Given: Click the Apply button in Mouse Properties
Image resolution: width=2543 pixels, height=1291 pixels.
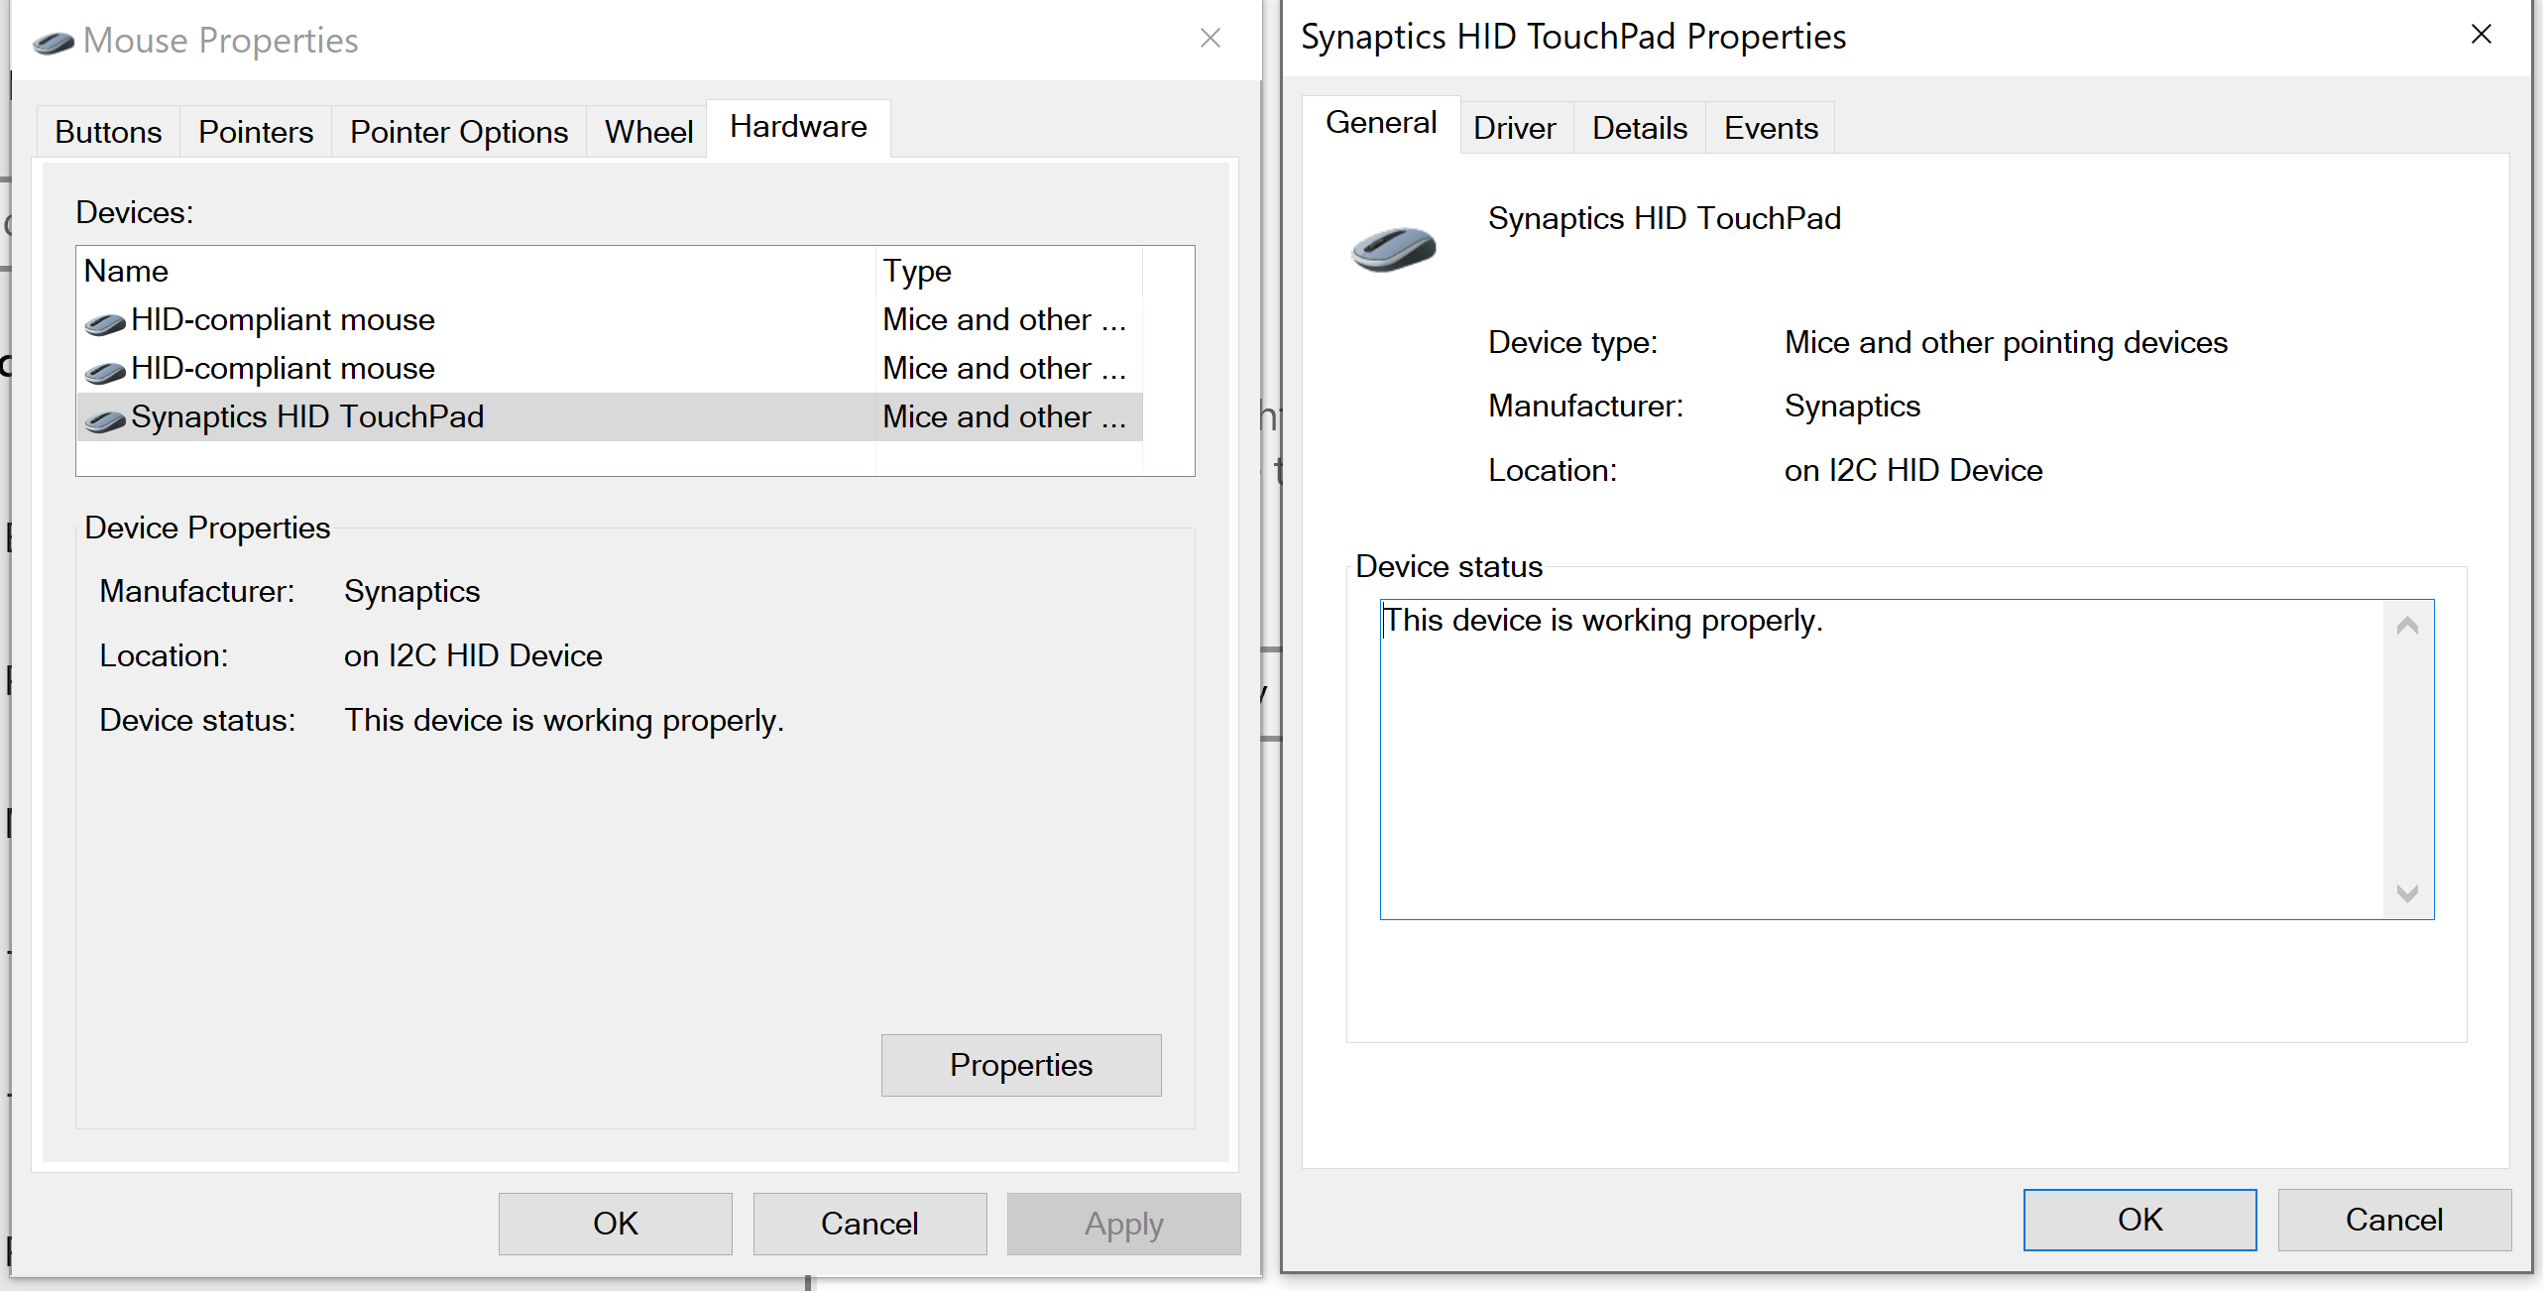Looking at the screenshot, I should pos(1122,1223).
